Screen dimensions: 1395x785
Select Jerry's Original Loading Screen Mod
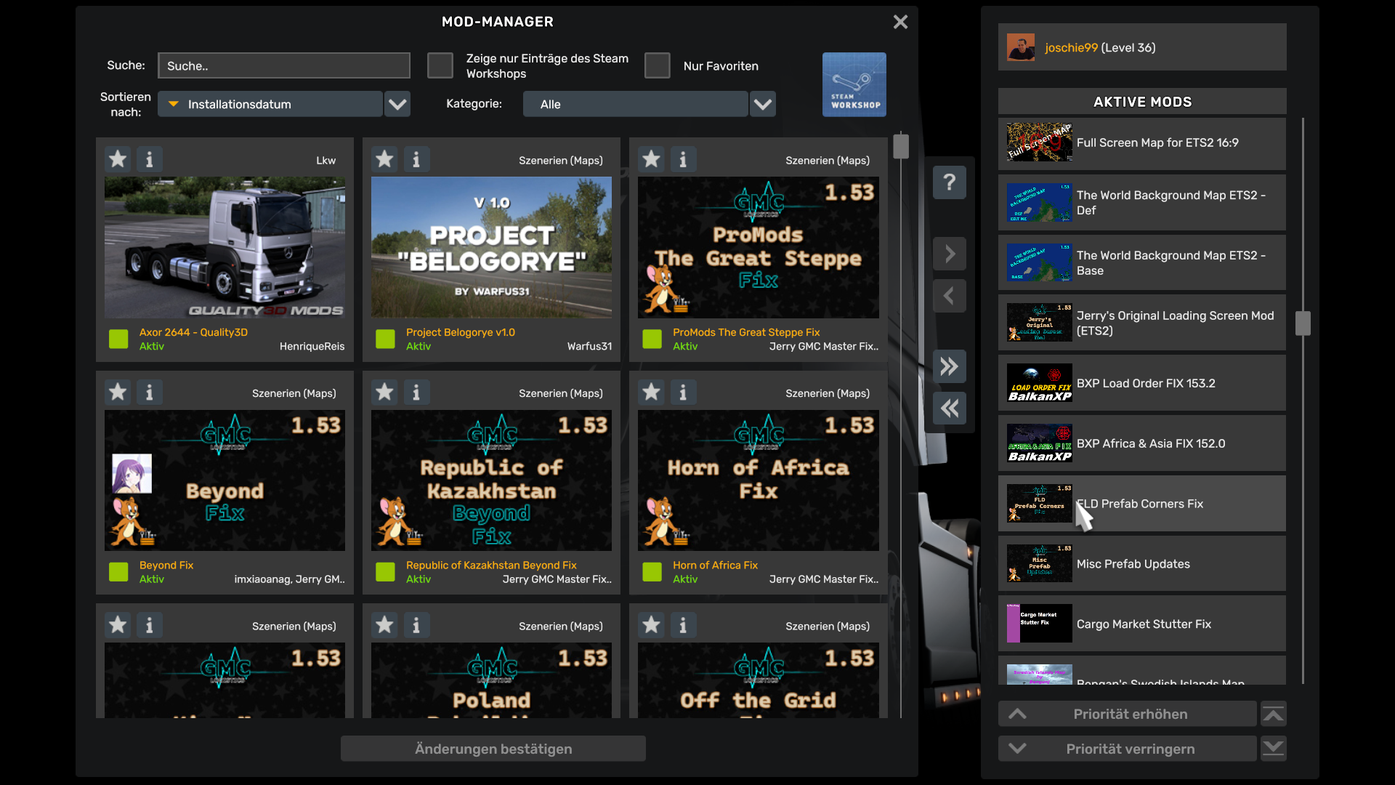1141,323
